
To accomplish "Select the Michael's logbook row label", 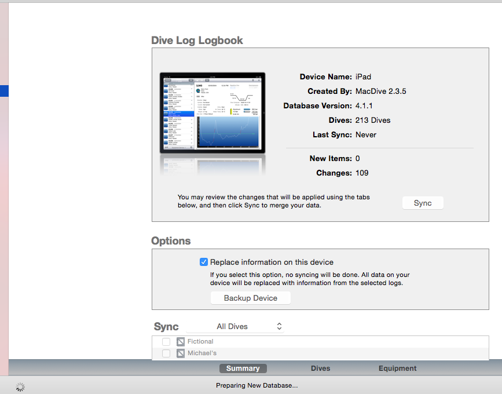I will pos(202,353).
